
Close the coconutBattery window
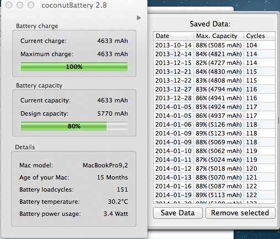(9, 5)
